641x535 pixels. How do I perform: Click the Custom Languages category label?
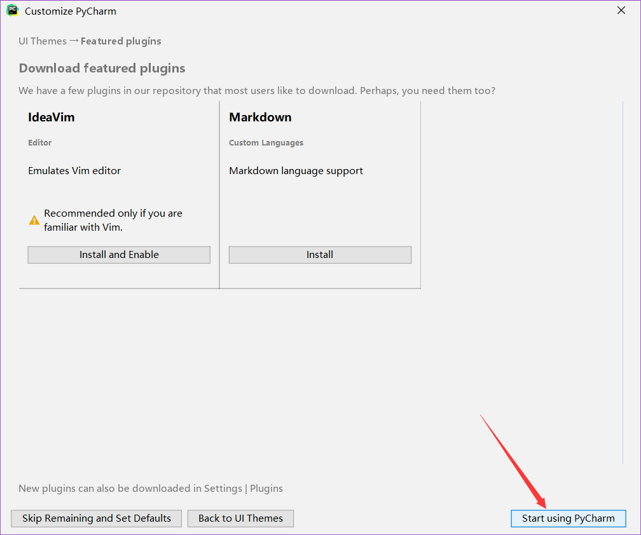click(266, 142)
